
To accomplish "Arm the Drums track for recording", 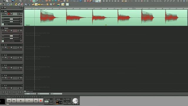I will click(x=9, y=31).
